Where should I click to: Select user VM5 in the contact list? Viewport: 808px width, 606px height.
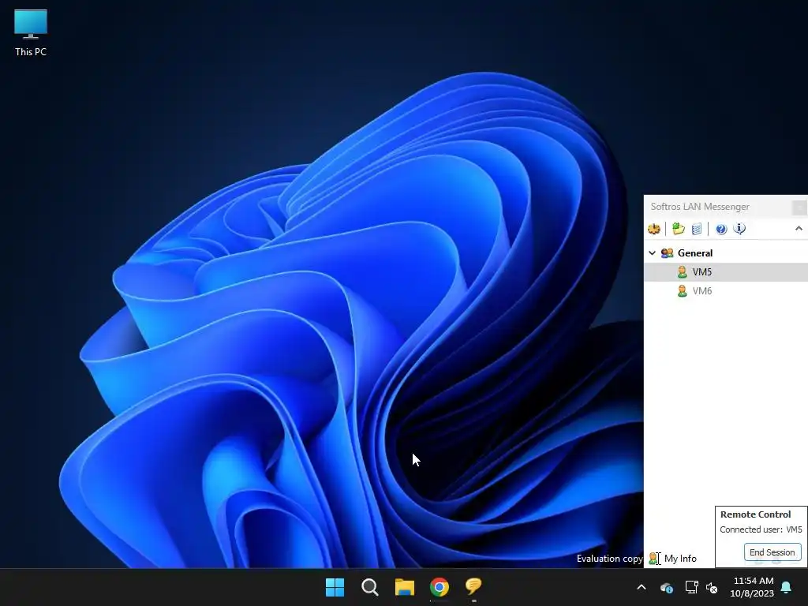tap(726, 272)
